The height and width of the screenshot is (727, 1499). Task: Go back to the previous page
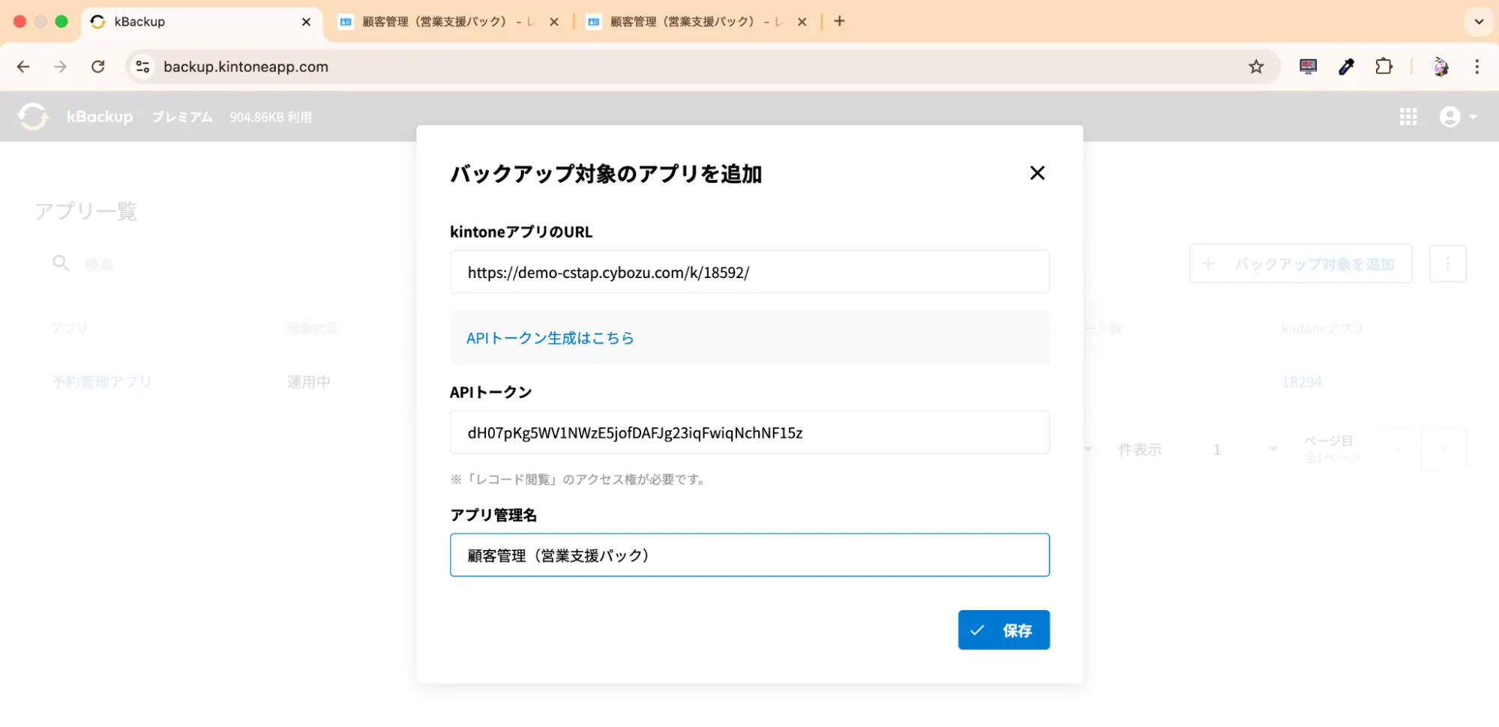tap(23, 67)
